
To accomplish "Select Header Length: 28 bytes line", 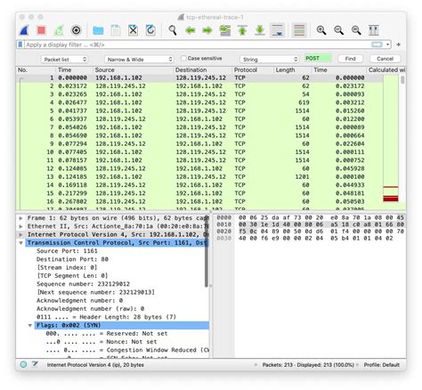I will point(106,317).
